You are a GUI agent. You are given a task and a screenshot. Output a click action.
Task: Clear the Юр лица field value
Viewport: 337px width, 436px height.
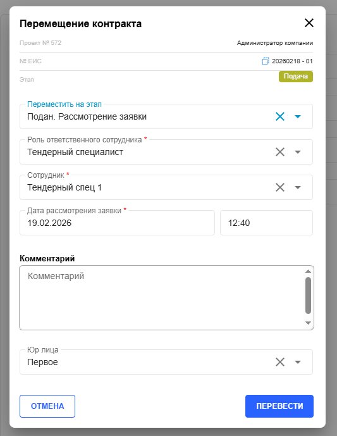point(280,362)
